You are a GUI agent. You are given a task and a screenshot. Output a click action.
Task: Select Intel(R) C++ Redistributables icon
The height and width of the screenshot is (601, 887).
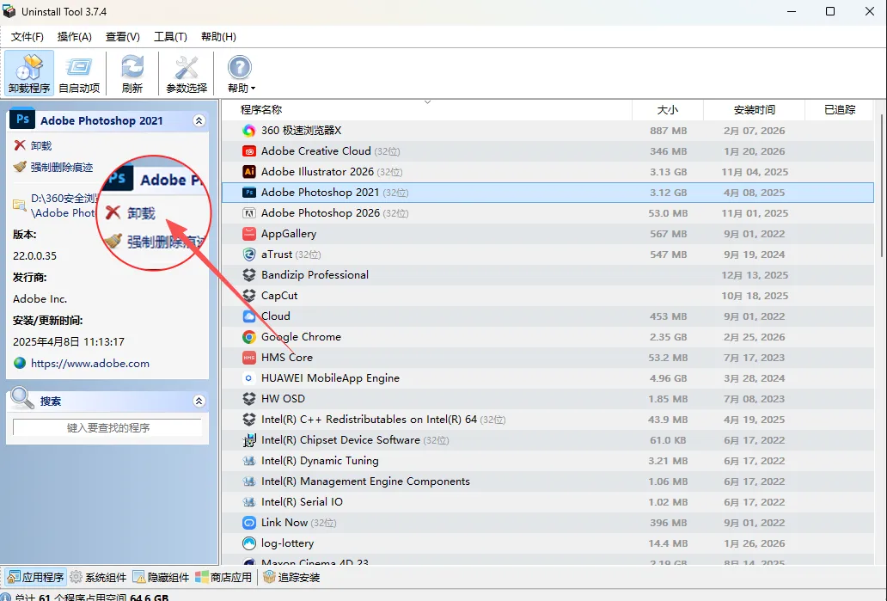[249, 420]
